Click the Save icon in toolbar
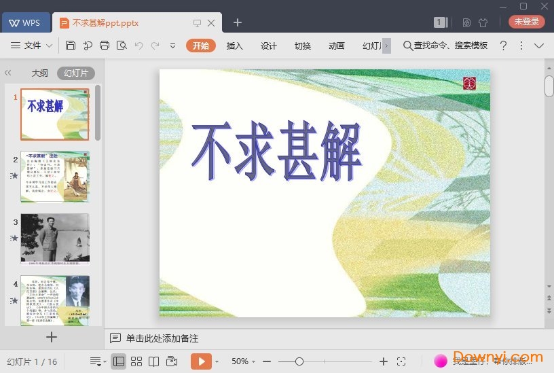Screen dimensions: 554x373 click(71, 46)
